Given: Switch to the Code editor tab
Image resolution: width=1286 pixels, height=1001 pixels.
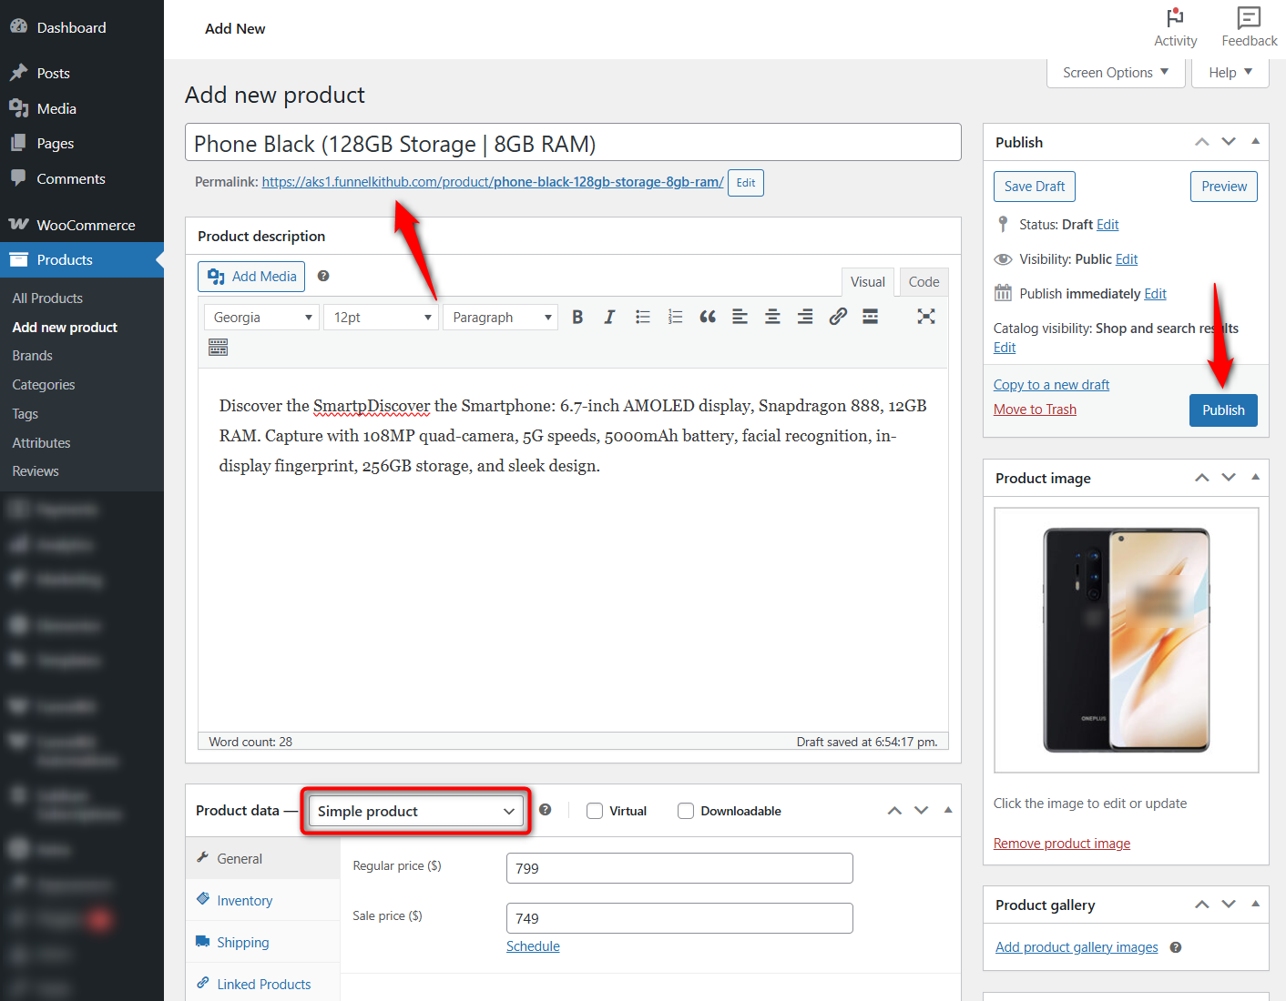Looking at the screenshot, I should [x=923, y=281].
